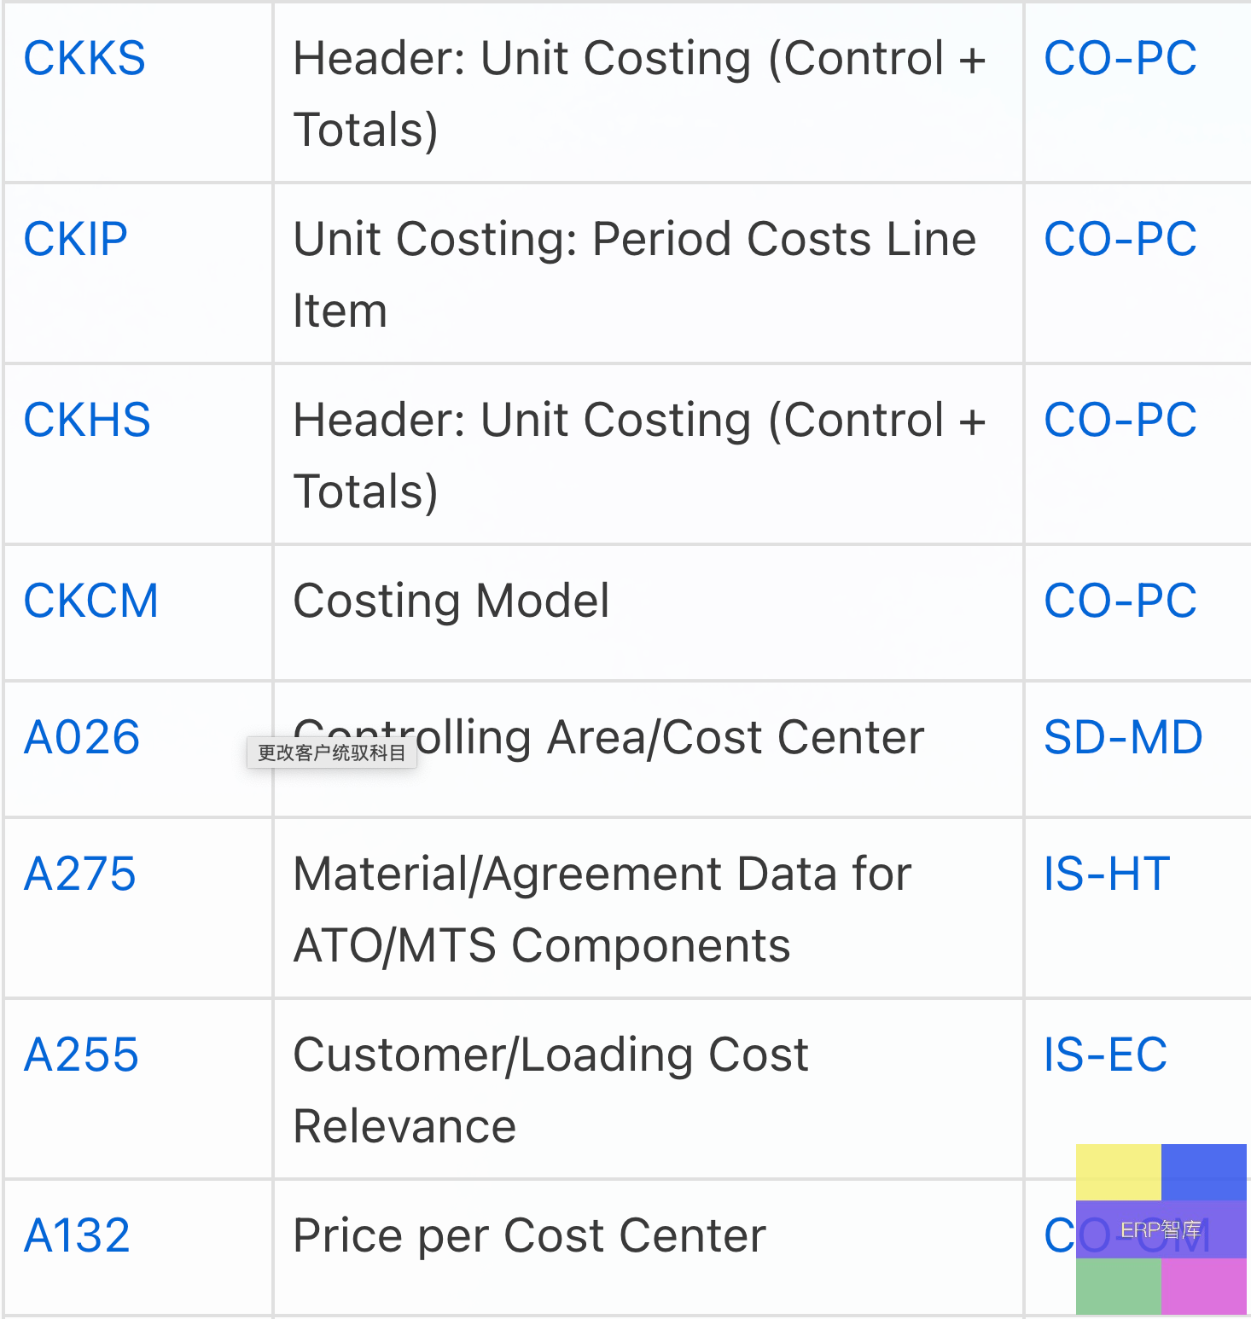Open the SD-MD module link
The height and width of the screenshot is (1319, 1251).
click(x=1124, y=738)
